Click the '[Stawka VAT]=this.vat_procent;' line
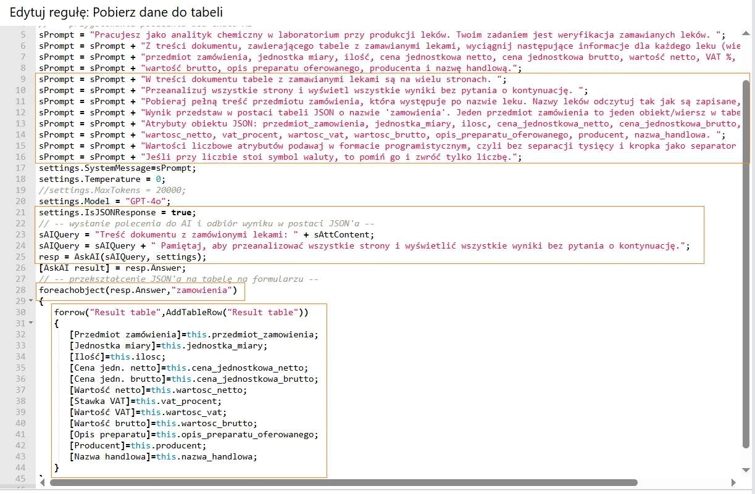 coord(146,401)
